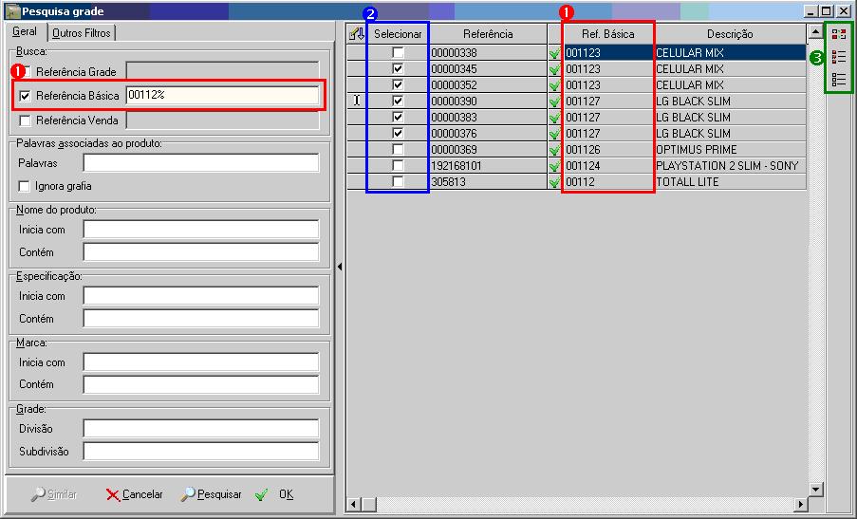Enable the Referência Grade checkbox
857x519 pixels.
click(x=25, y=72)
